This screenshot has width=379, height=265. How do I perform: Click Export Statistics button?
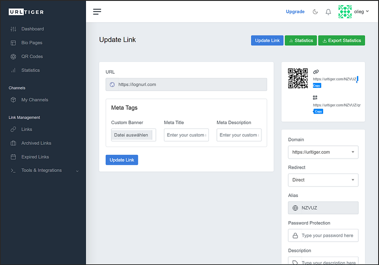(x=342, y=41)
